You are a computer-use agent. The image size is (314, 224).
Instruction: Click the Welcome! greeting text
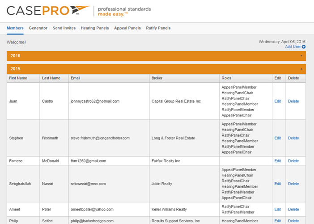pos(16,42)
